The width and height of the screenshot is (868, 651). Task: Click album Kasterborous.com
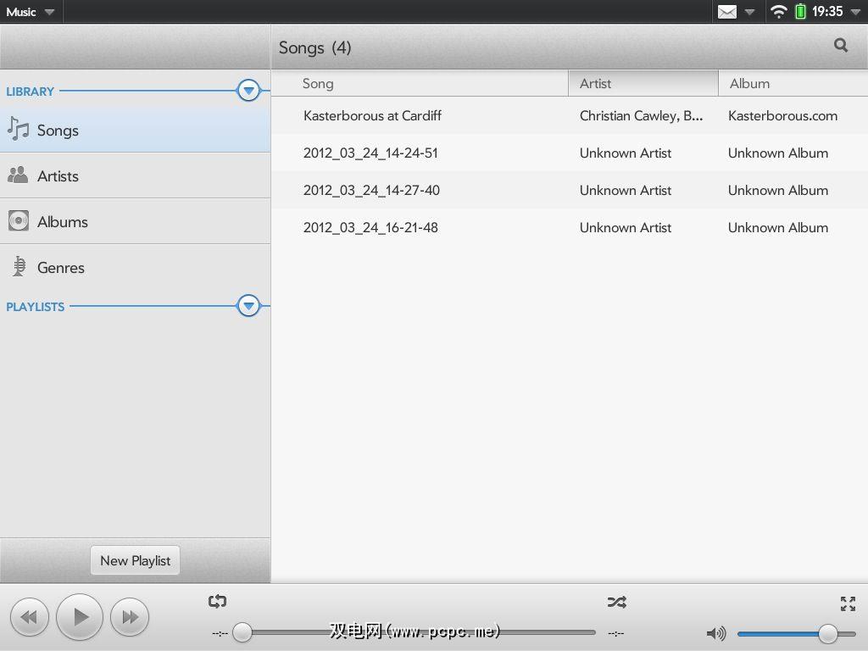[x=782, y=115]
